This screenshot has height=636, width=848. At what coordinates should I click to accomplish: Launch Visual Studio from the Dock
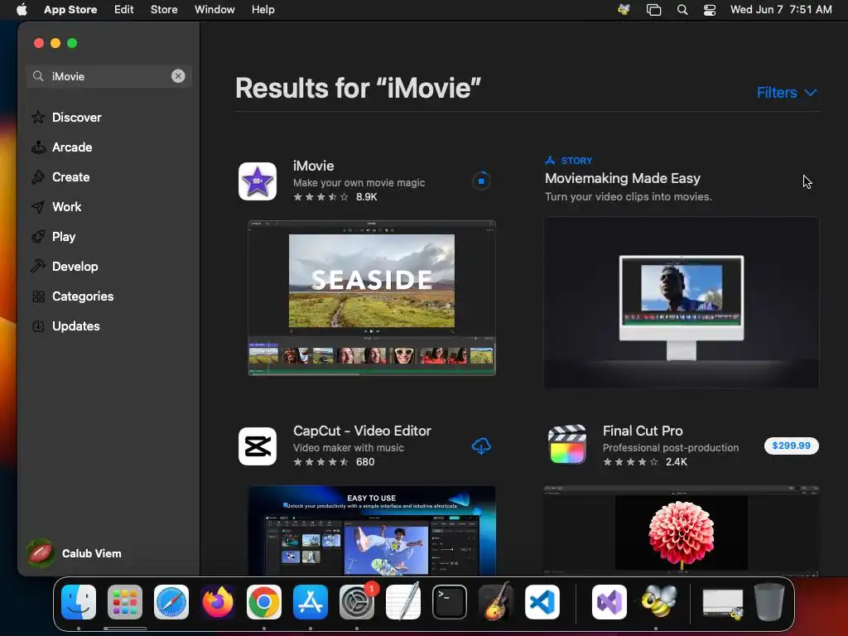coord(609,602)
